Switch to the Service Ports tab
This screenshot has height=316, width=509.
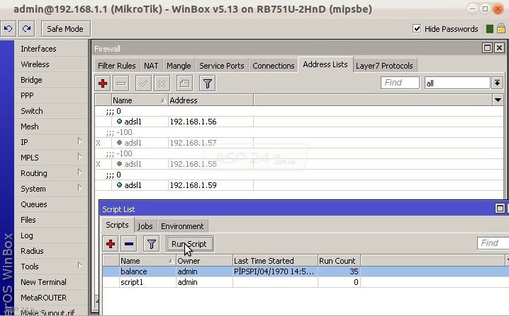coord(222,66)
